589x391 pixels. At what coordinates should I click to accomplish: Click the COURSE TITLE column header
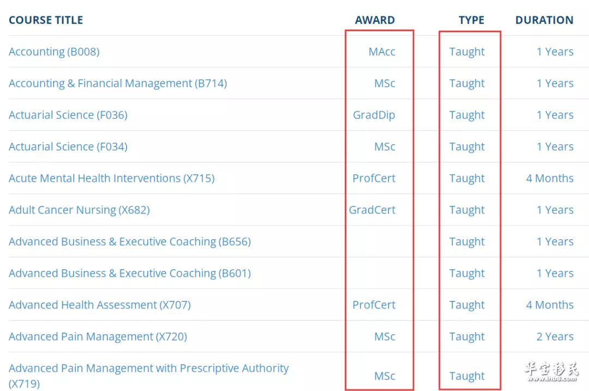(x=46, y=20)
